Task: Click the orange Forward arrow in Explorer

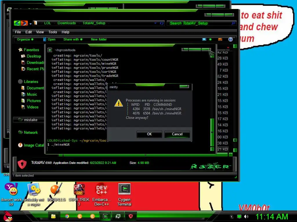Action: 24,23
